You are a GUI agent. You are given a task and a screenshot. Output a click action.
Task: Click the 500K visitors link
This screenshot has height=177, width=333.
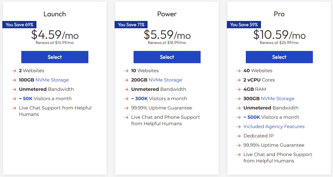click(254, 117)
